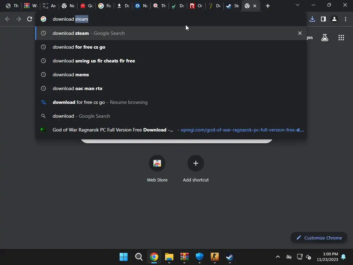Switch to the 'Ne' Chrome tab

68,6
